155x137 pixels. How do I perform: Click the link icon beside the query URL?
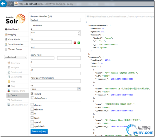(88, 16)
